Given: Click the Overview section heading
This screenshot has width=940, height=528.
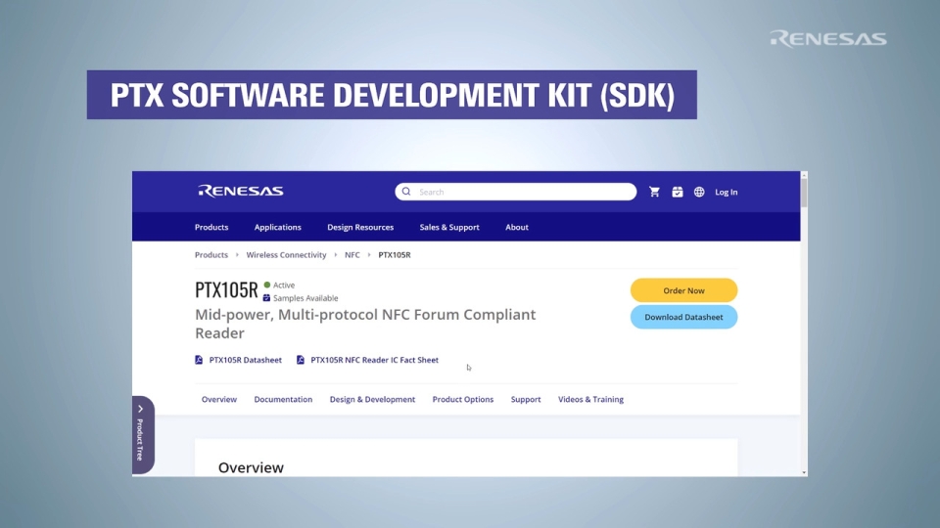Looking at the screenshot, I should pyautogui.click(x=251, y=467).
